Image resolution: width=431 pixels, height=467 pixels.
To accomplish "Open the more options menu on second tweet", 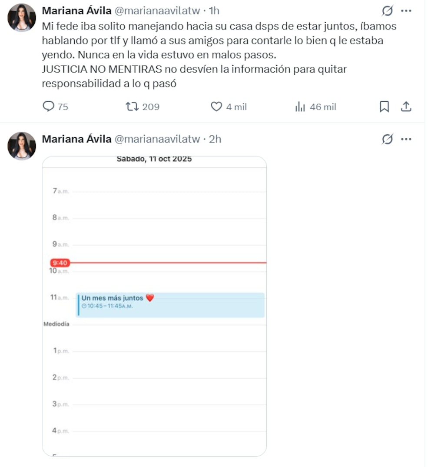I will point(406,139).
